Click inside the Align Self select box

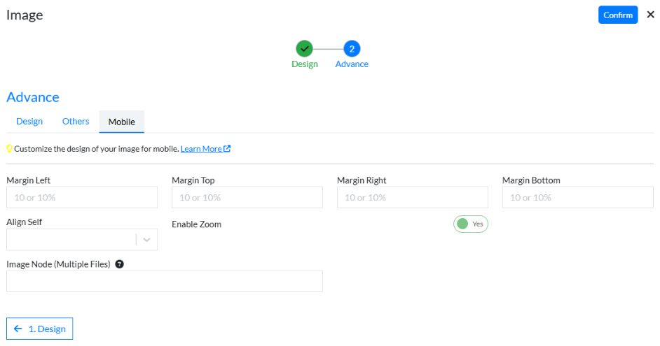(70, 240)
